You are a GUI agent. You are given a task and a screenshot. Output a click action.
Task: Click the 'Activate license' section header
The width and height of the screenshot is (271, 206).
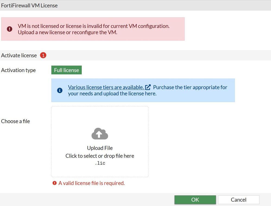[19, 55]
